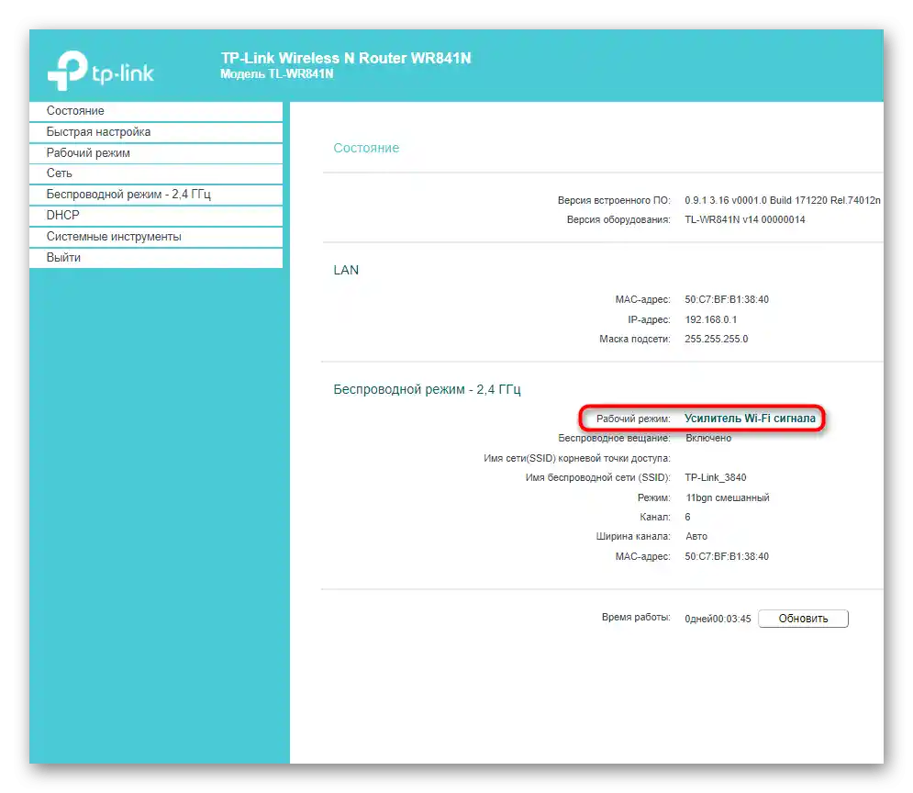Click wireless MAC-адрес value
Image resolution: width=913 pixels, height=793 pixels.
click(727, 556)
